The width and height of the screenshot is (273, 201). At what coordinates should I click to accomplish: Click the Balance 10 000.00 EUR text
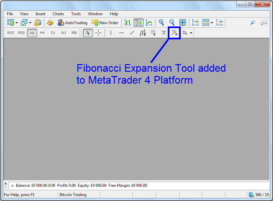point(35,185)
